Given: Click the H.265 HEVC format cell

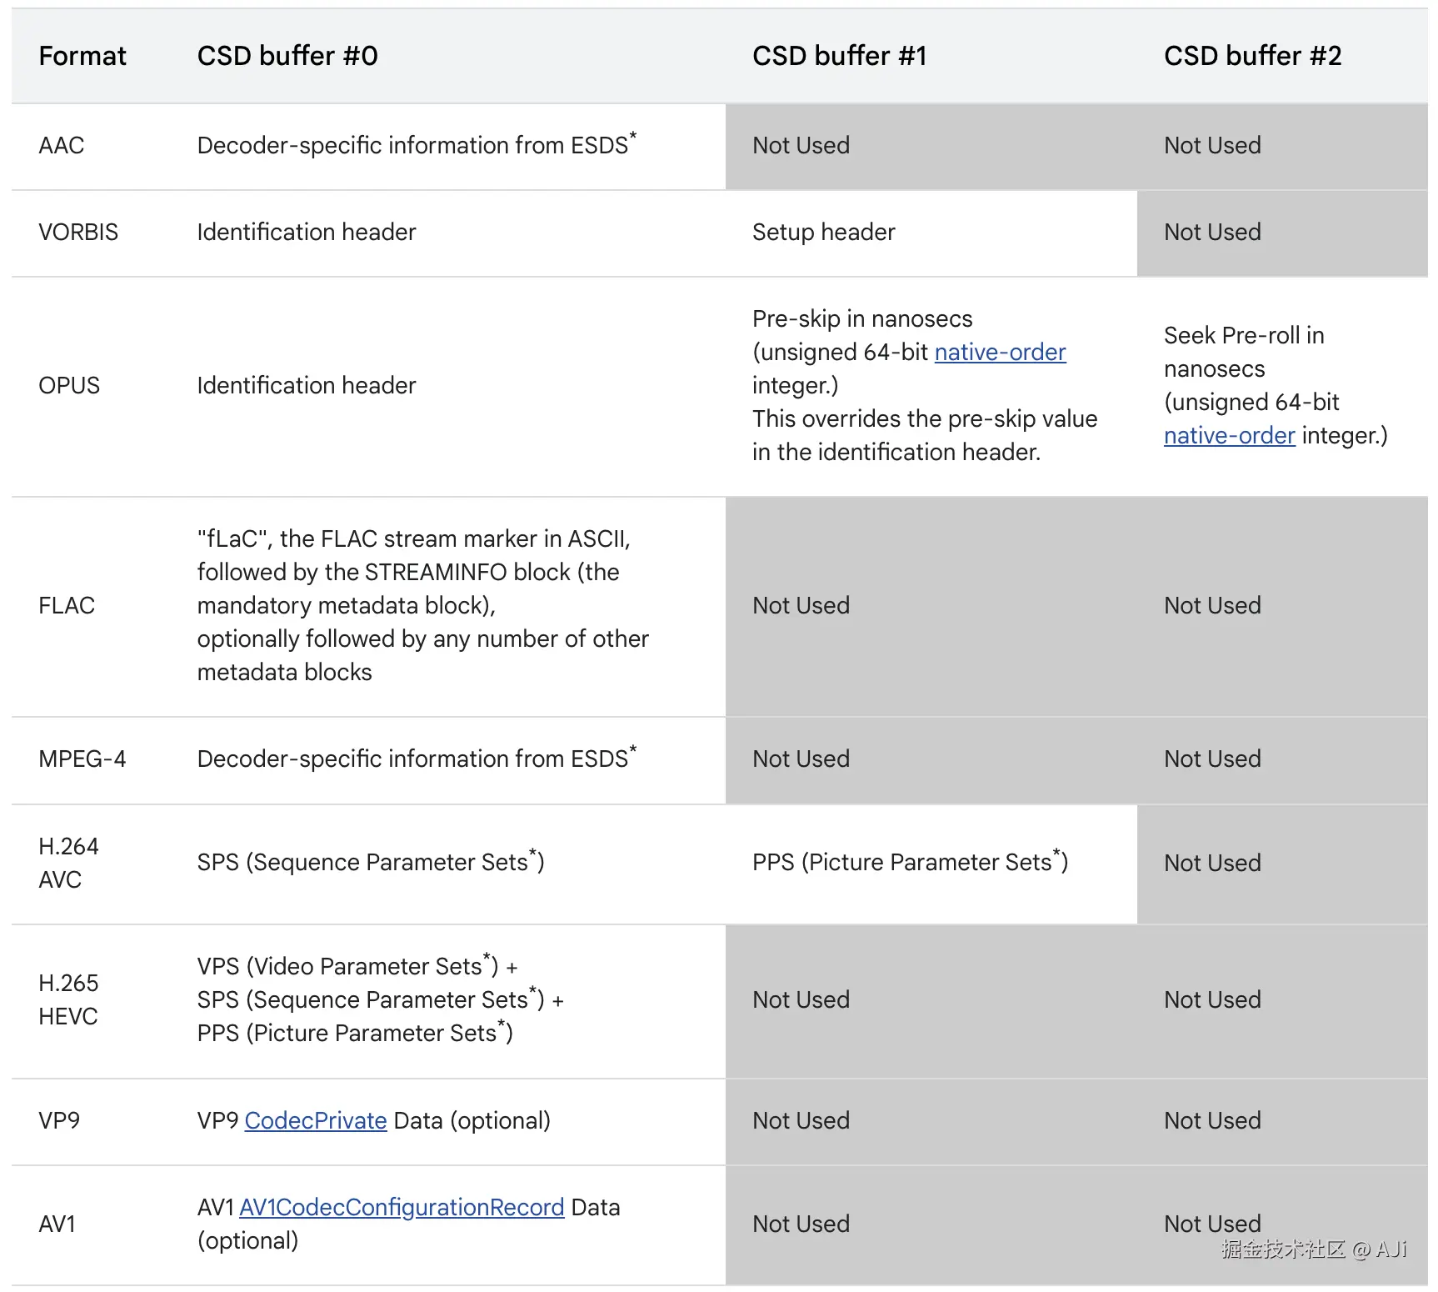Looking at the screenshot, I should click(68, 999).
